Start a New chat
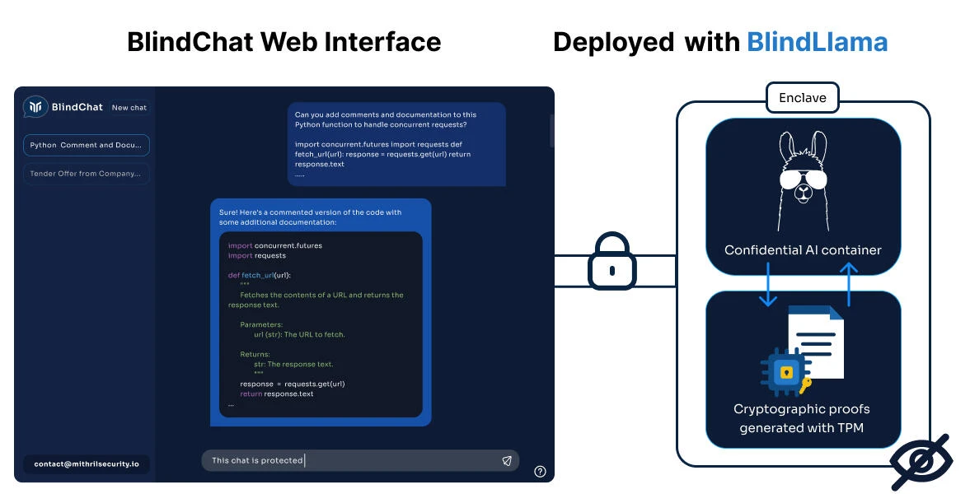Viewport: 970px width, 503px height. click(x=129, y=108)
